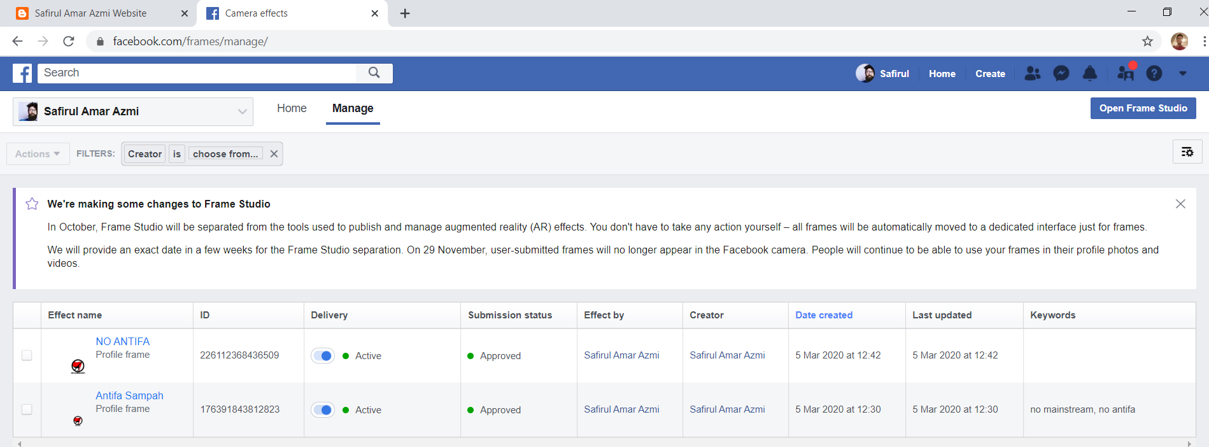Expand the Safirul Amar Azmi page selector

tap(133, 111)
